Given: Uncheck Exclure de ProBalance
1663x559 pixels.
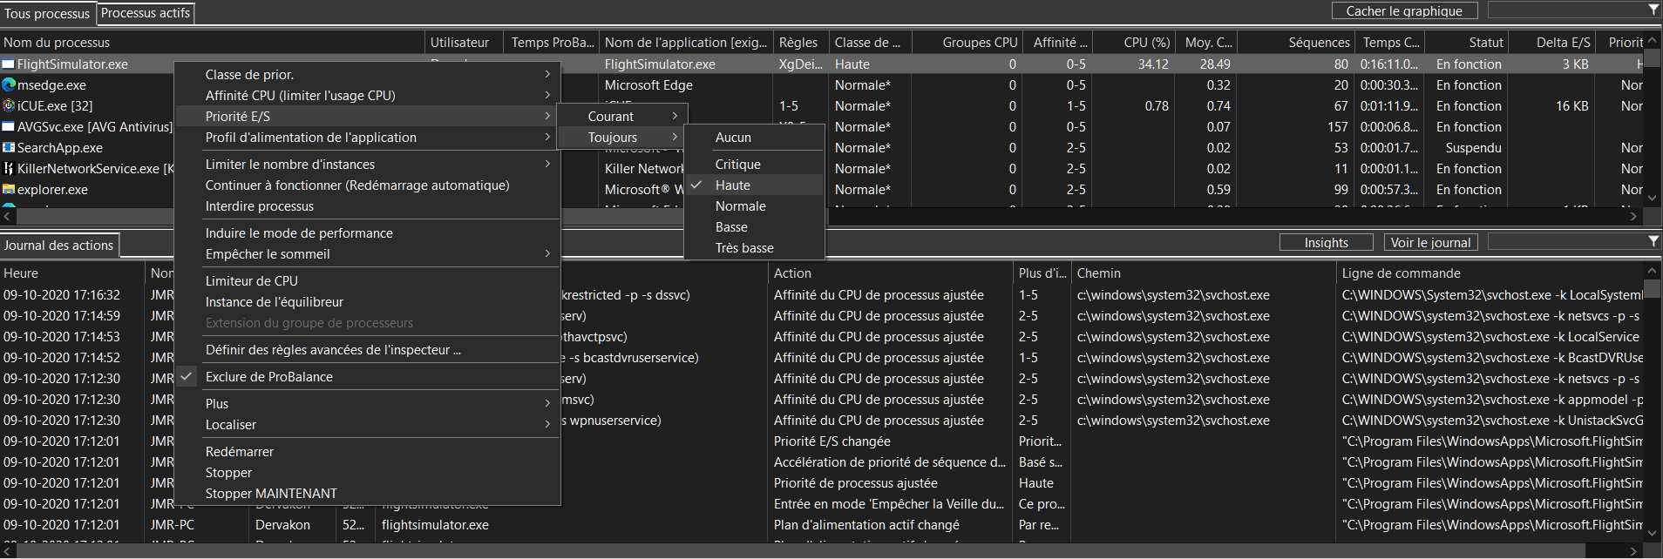Looking at the screenshot, I should tap(367, 377).
